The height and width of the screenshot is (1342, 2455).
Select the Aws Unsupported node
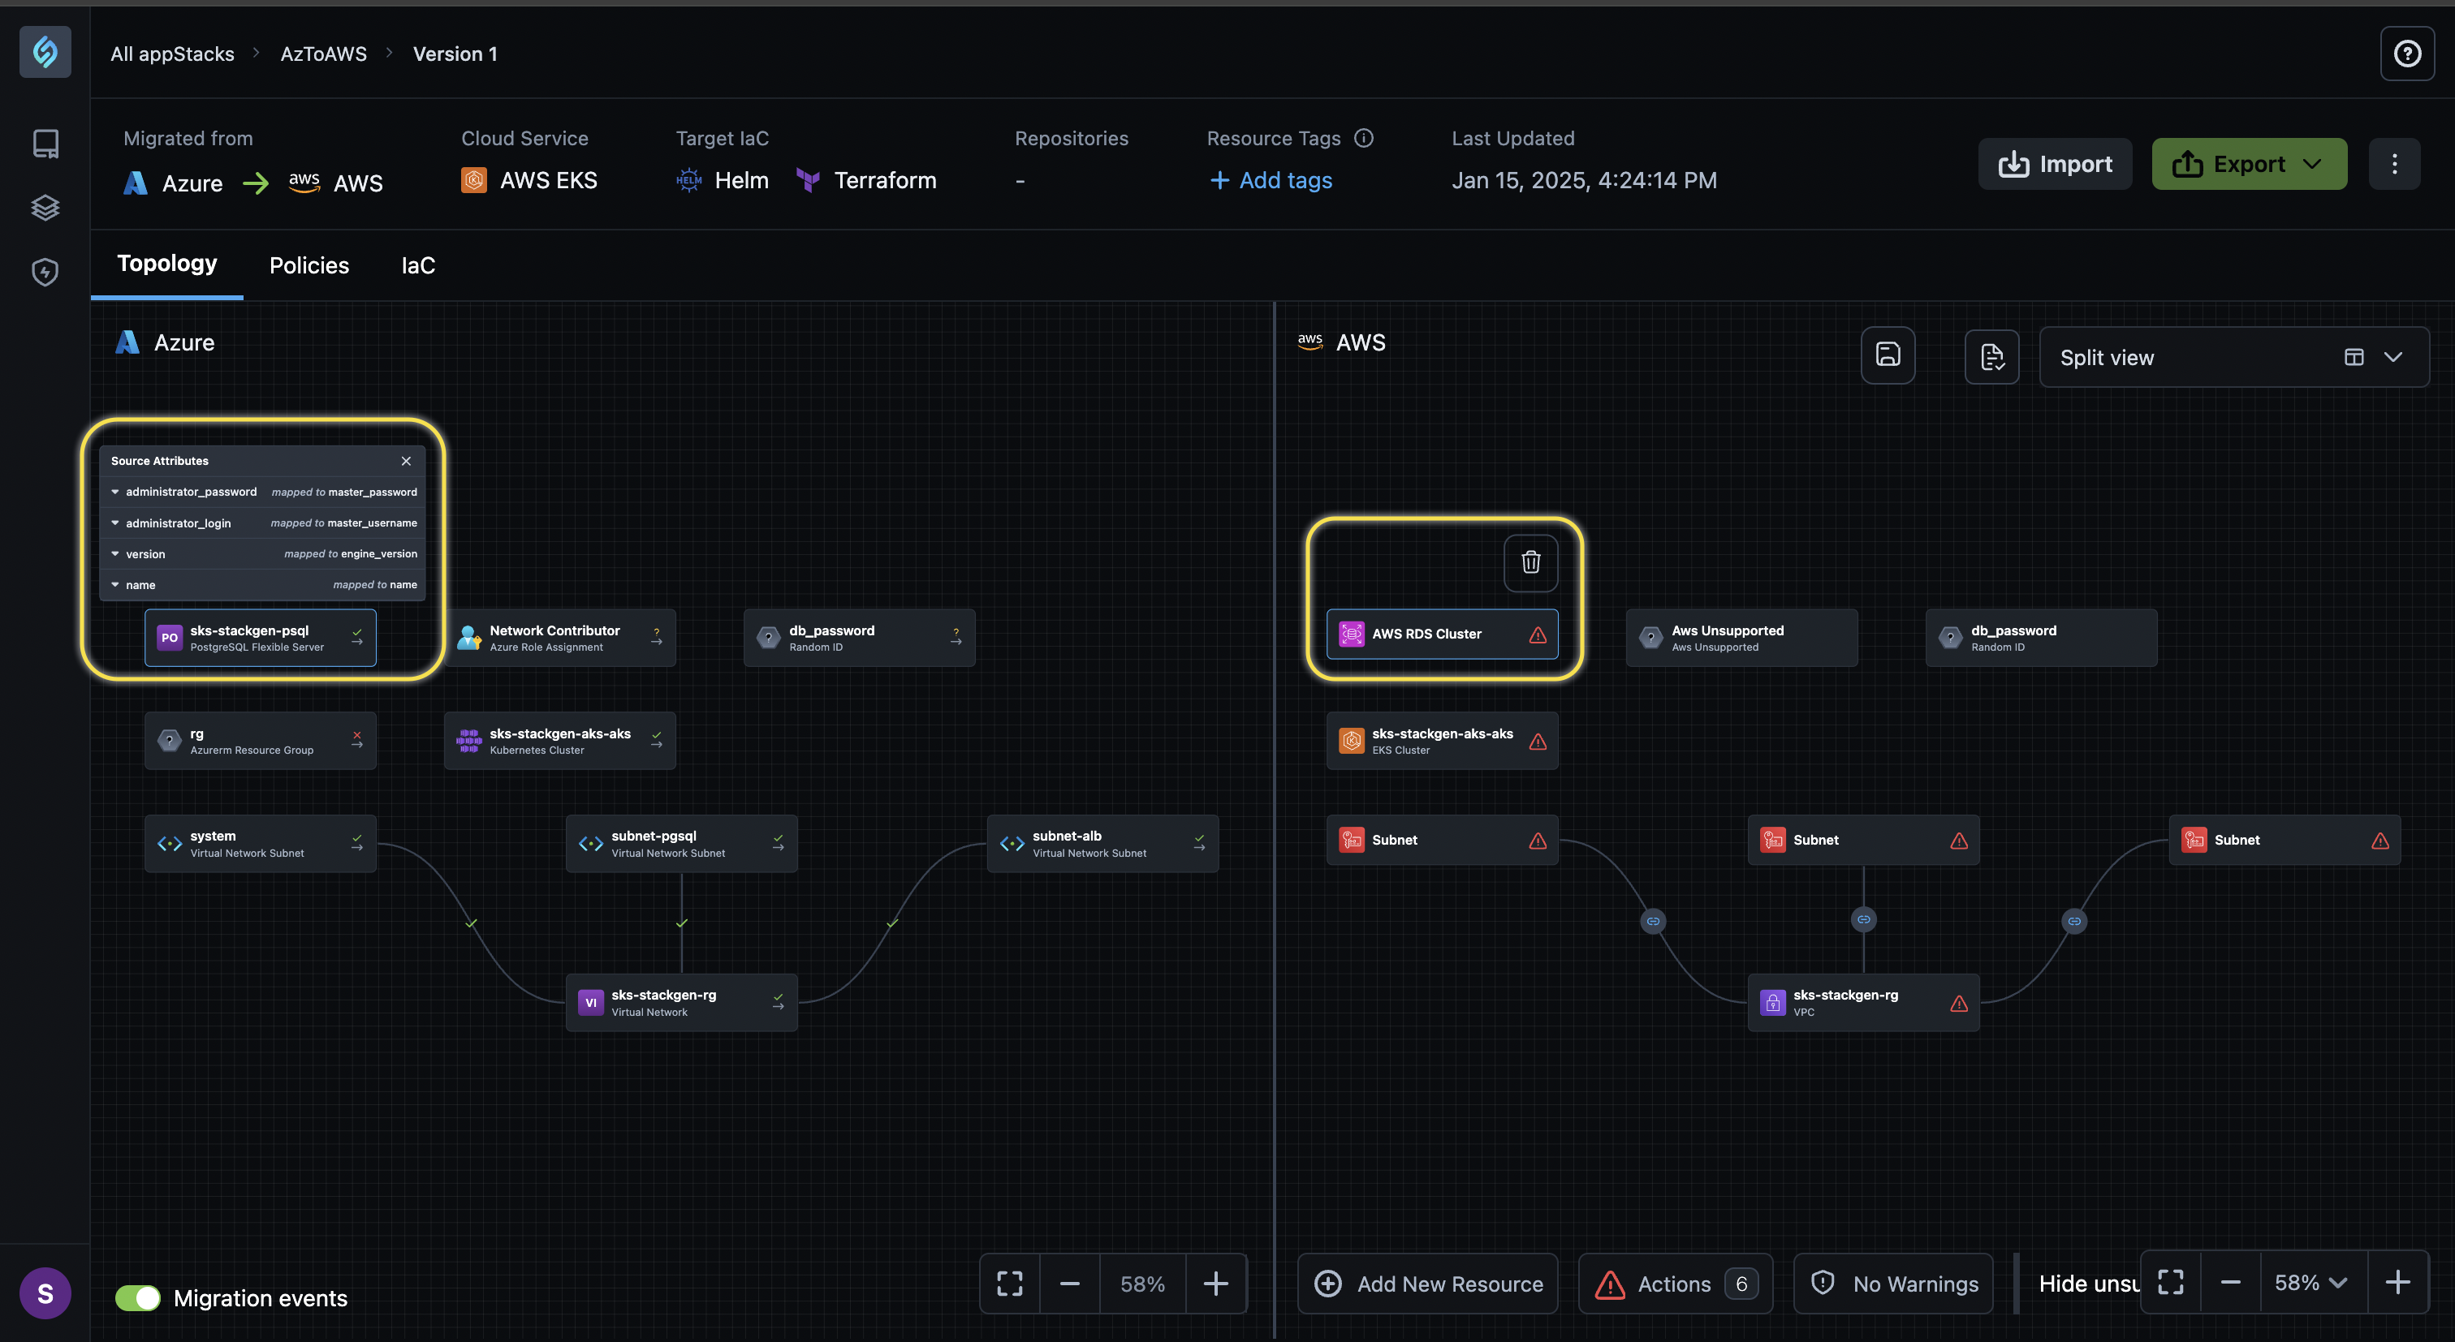[x=1742, y=639]
